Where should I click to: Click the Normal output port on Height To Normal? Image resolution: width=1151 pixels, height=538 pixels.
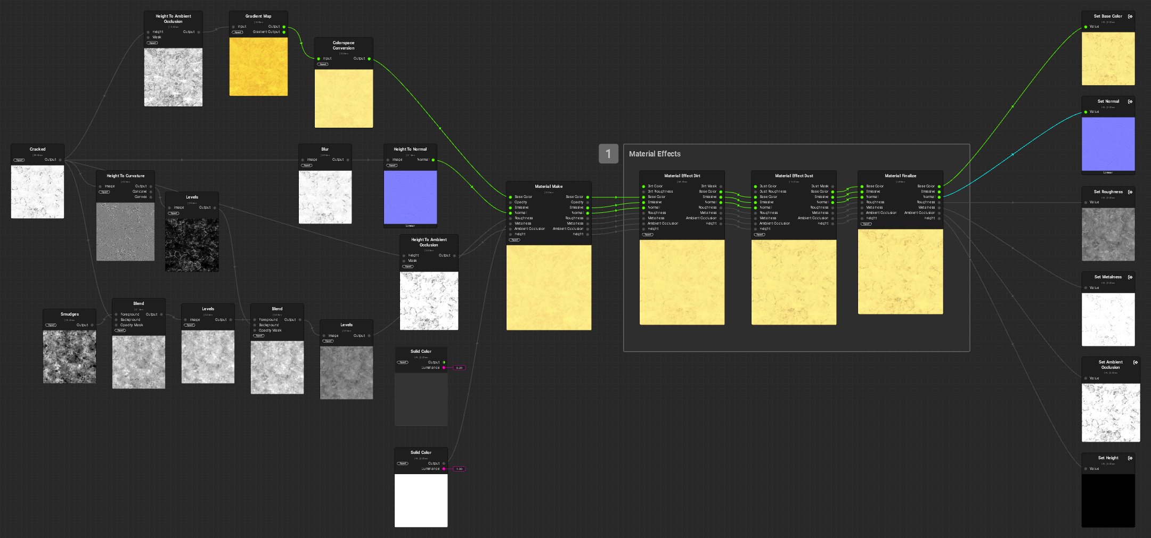point(433,160)
